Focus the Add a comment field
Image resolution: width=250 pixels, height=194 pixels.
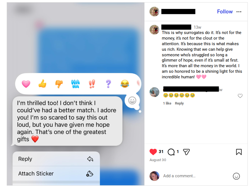196,176
